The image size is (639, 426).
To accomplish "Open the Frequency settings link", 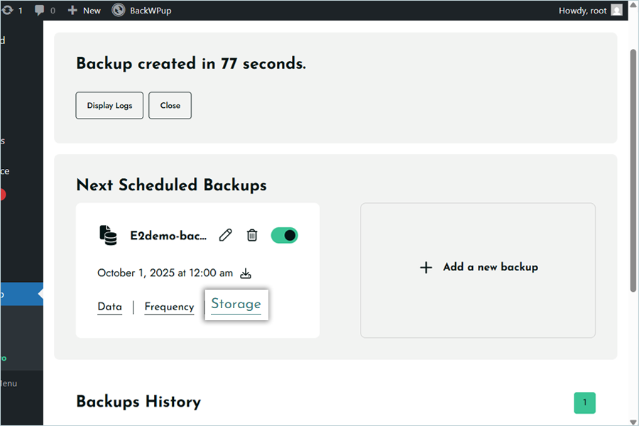I will (x=169, y=307).
